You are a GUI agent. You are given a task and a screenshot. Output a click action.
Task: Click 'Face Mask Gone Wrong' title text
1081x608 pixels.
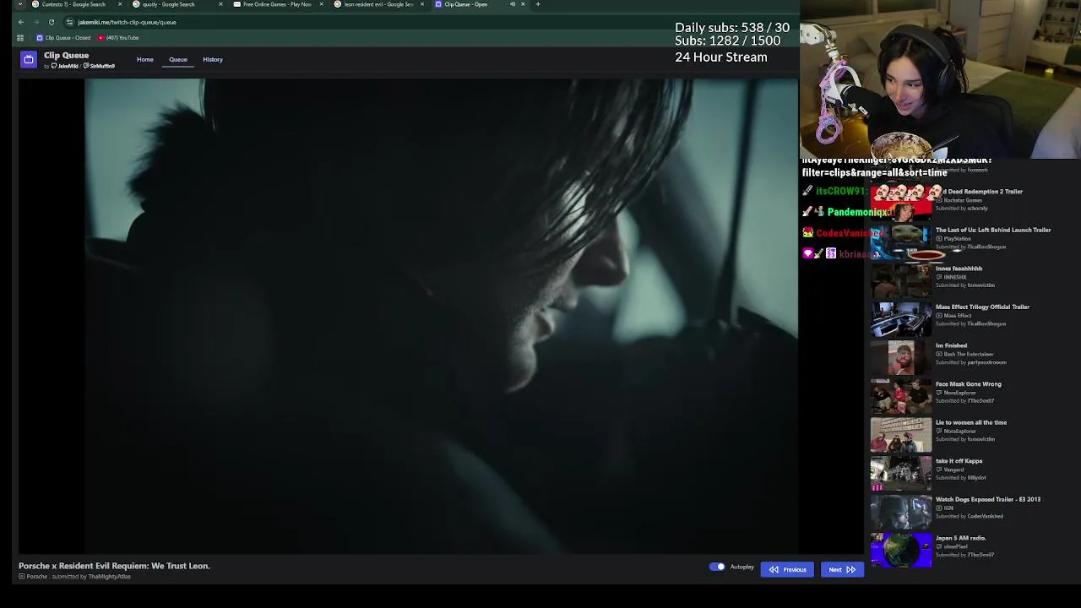[969, 384]
